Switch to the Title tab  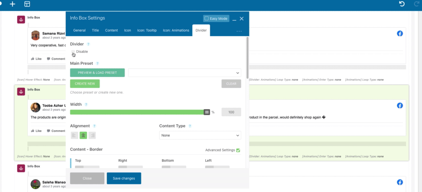pos(95,30)
